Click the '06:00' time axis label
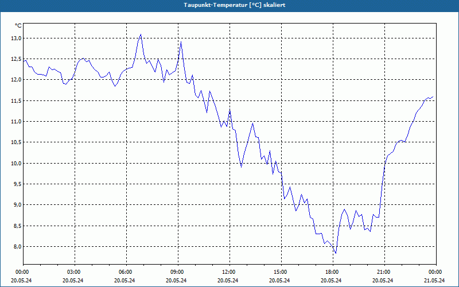The height and width of the screenshot is (287, 459). pyautogui.click(x=126, y=272)
